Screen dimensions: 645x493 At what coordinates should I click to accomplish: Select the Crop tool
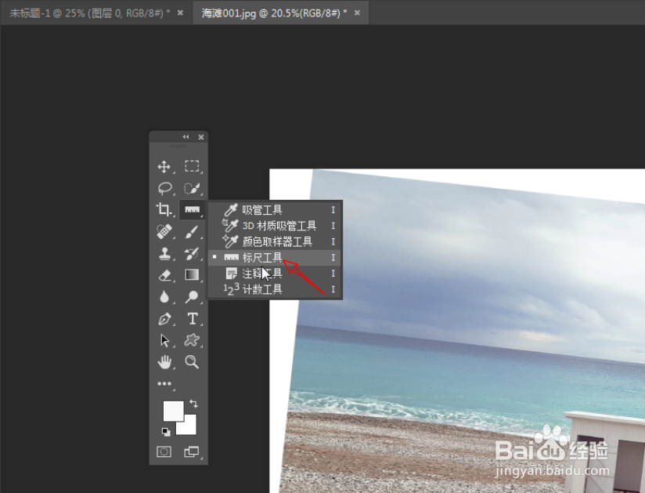(164, 209)
